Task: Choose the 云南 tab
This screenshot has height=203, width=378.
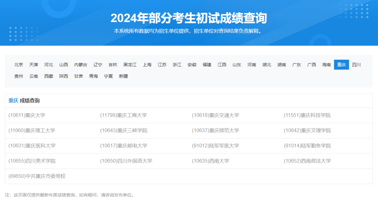Action: (x=34, y=76)
